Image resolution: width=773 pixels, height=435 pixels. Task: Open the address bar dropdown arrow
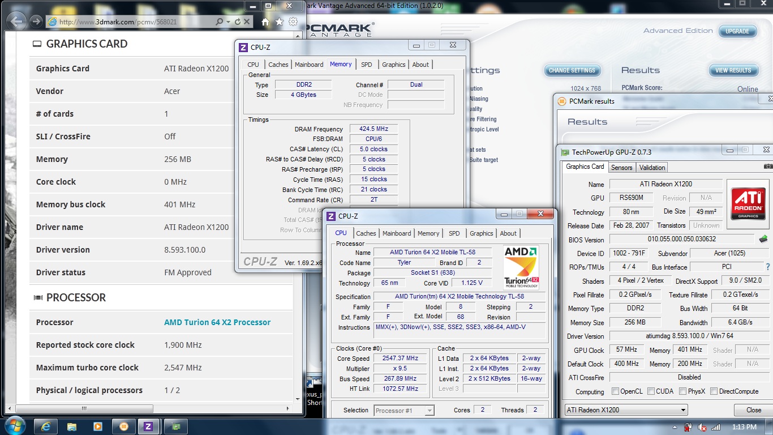coord(229,22)
